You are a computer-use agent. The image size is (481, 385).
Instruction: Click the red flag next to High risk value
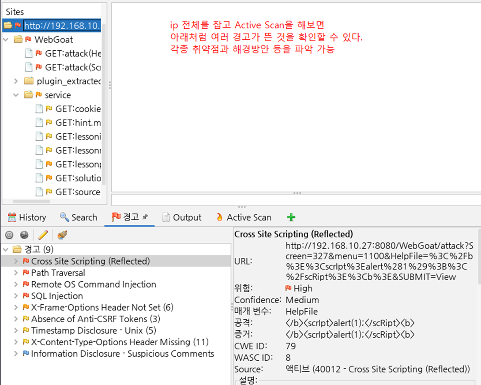click(288, 288)
